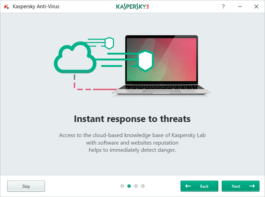Select the active second page indicator dot
This screenshot has height=197, width=265.
tap(129, 186)
